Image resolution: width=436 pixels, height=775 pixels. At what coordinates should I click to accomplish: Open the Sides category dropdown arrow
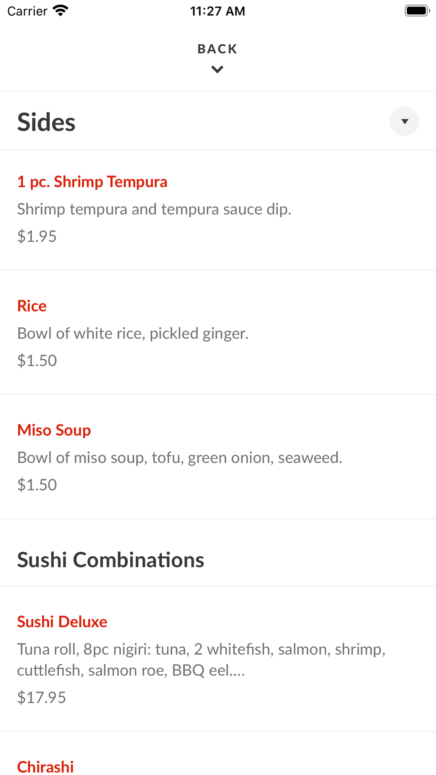(x=404, y=121)
